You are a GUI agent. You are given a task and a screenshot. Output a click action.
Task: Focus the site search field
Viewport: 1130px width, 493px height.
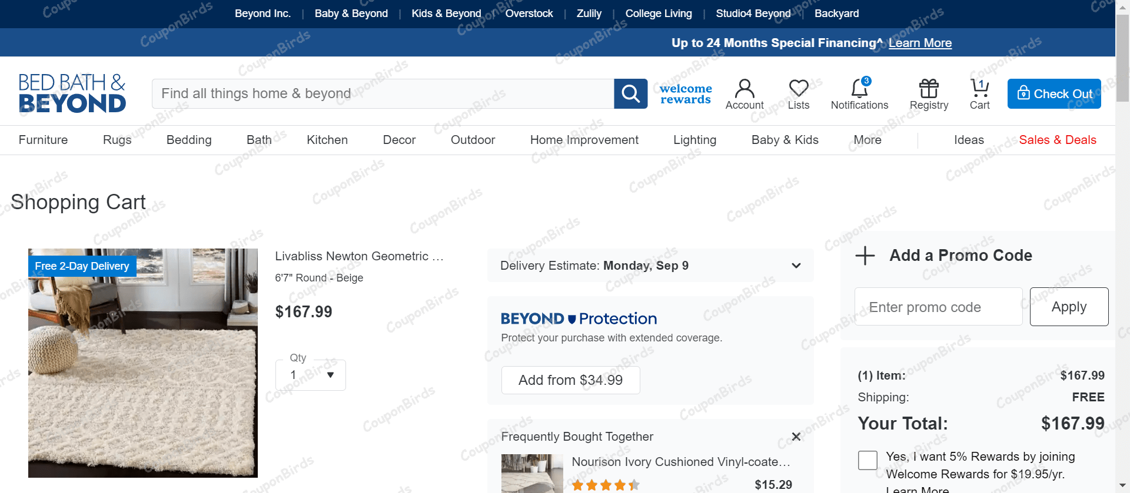click(383, 93)
